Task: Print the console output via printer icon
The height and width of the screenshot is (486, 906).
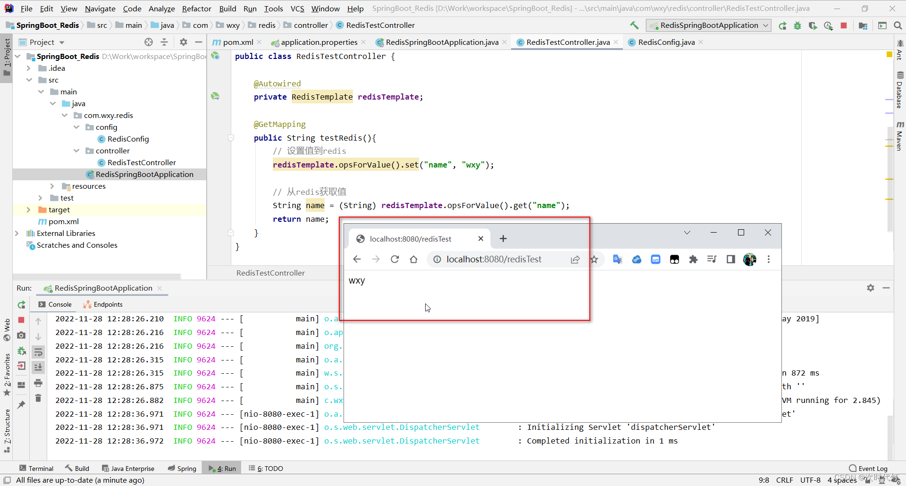Action: [x=38, y=384]
